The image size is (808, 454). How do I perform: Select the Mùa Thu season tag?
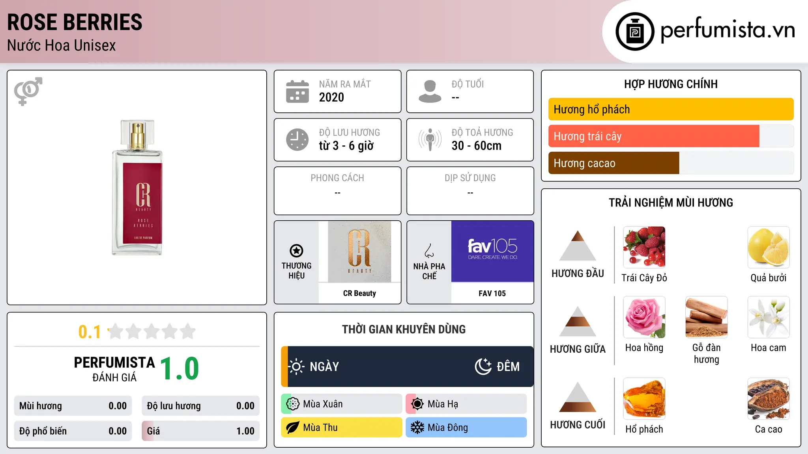[342, 428]
